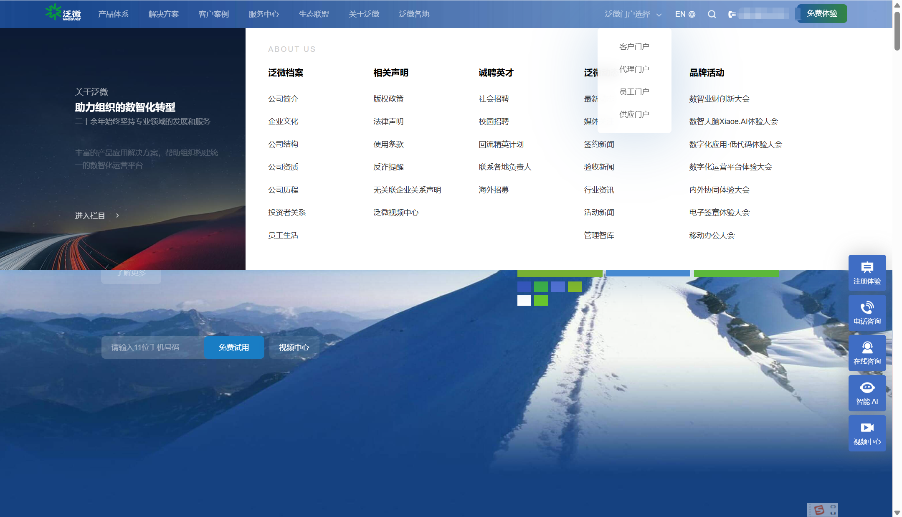
Task: Click the phone icon in header
Action: [x=732, y=15]
